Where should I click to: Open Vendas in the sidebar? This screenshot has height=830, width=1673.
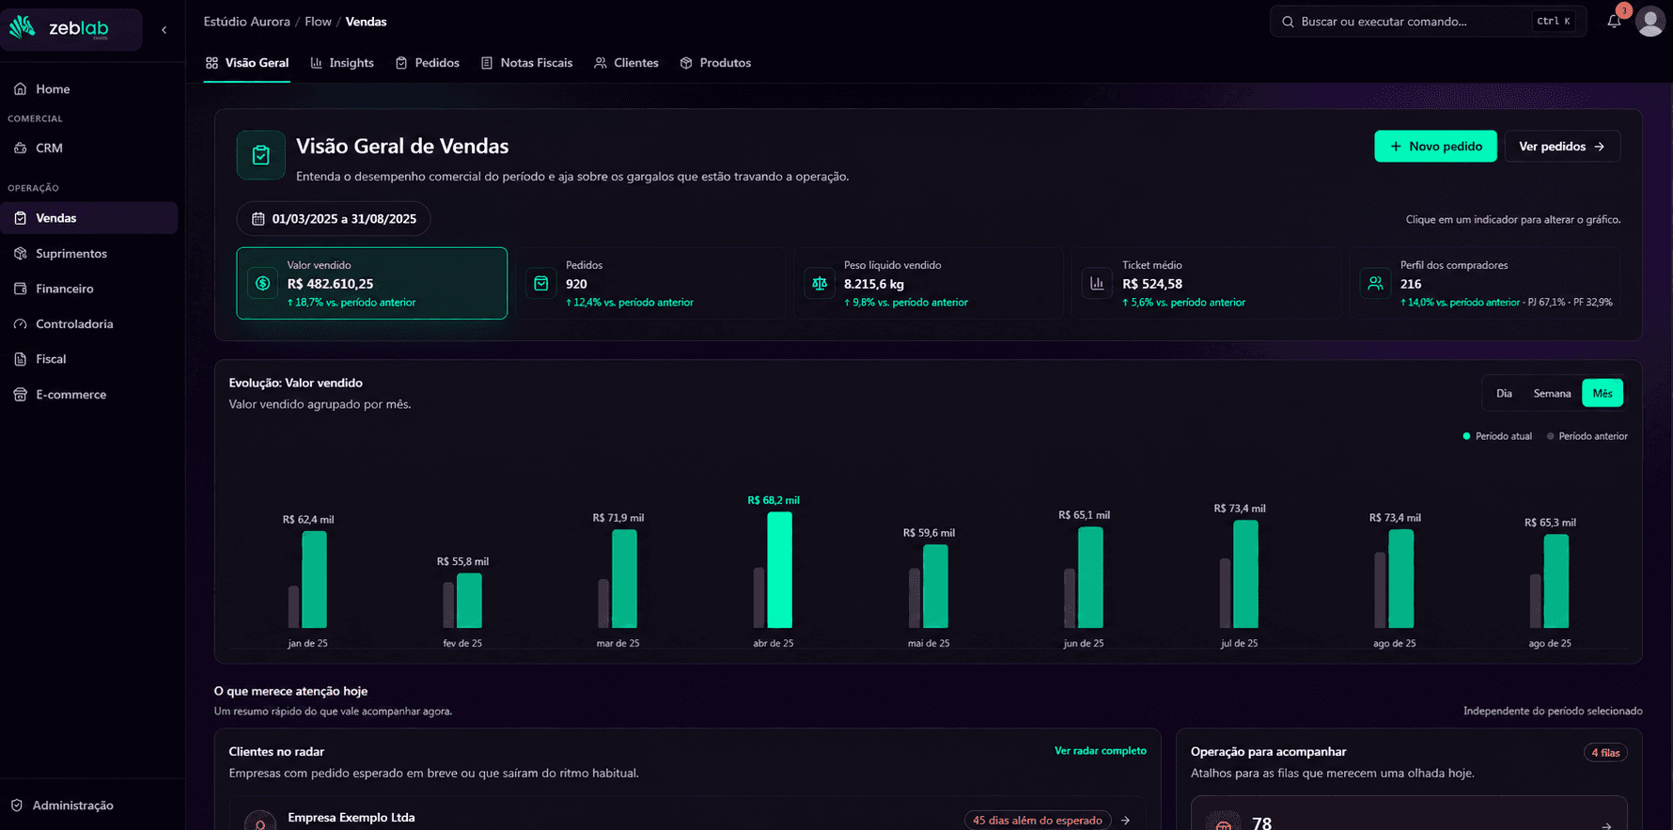point(89,218)
